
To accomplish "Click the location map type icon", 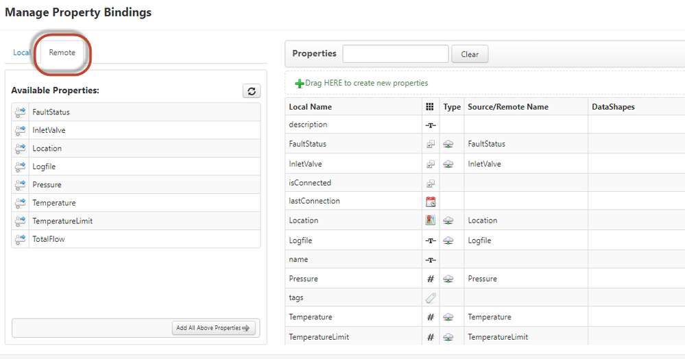I will click(x=431, y=220).
